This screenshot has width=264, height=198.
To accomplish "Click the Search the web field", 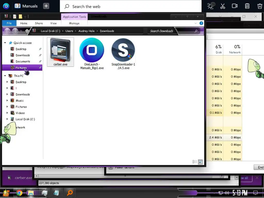I will tap(131, 6).
